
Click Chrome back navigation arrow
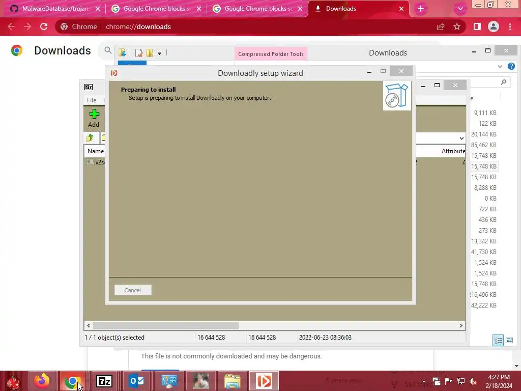pyautogui.click(x=11, y=26)
